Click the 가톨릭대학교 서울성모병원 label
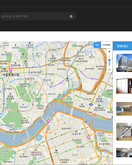 (x=36, y=153)
